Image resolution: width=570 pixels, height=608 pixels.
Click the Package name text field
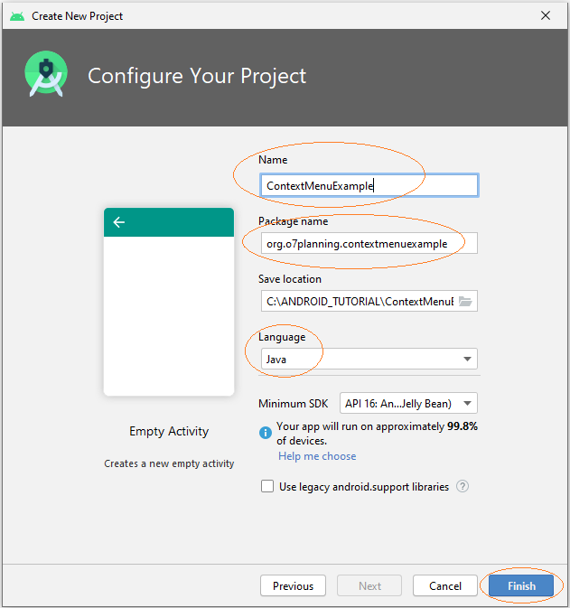[x=369, y=244]
